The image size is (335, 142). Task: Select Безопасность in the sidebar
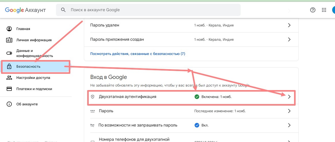tap(36, 67)
